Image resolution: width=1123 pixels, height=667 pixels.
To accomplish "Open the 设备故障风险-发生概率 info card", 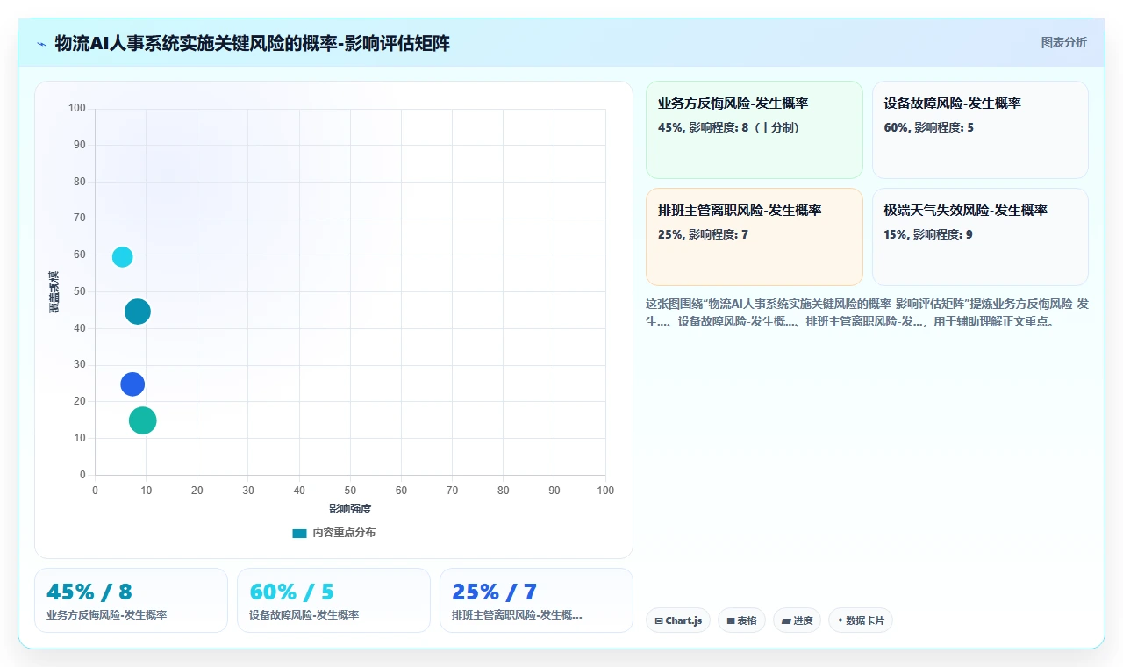I will tap(980, 130).
